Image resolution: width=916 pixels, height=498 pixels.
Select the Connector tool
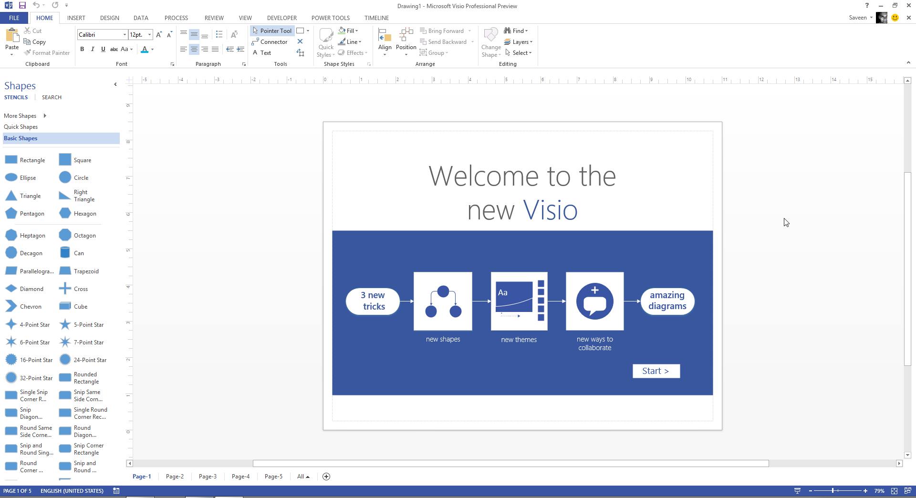(270, 42)
